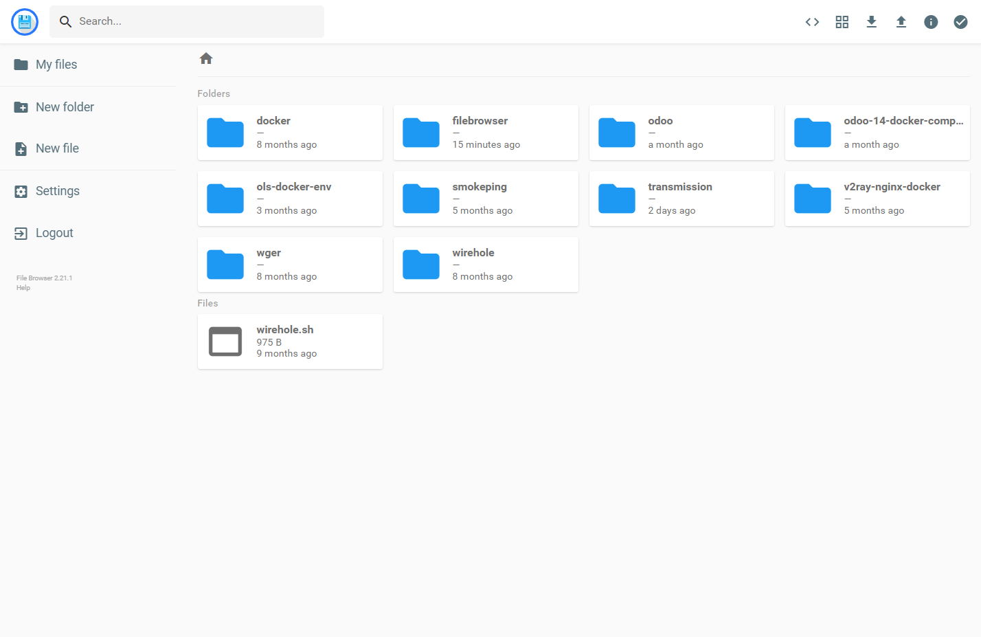Screen dimensions: 981x637
Task: Click the search magnifier icon
Action: pyautogui.click(x=65, y=22)
